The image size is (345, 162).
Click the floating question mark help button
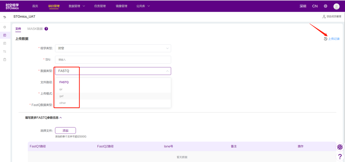[340, 156]
